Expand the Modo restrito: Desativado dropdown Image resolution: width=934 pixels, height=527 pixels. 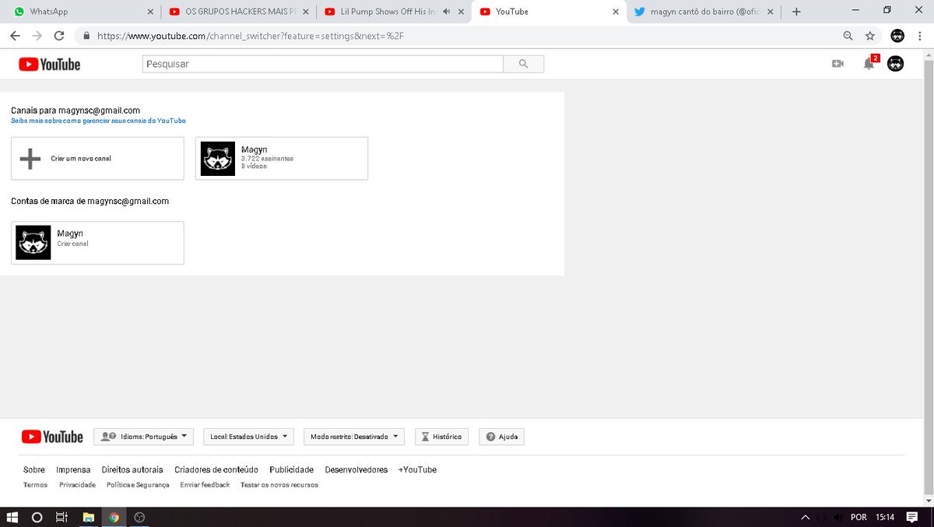[x=353, y=437]
